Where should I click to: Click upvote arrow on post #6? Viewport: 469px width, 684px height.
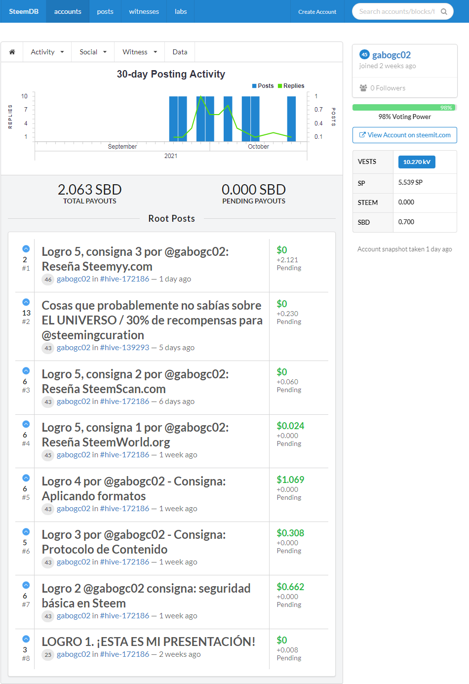pos(26,532)
